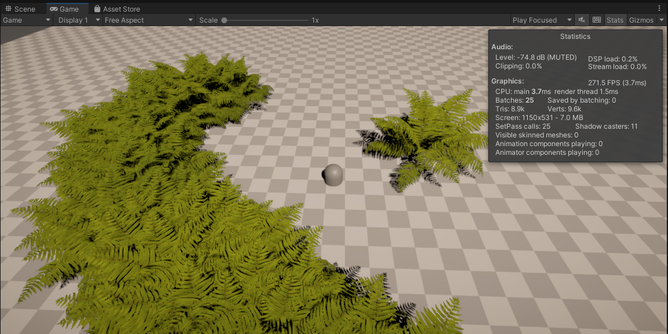
Task: Click the Screen: 1150x531 - 7.0 MB line
Action: [539, 118]
